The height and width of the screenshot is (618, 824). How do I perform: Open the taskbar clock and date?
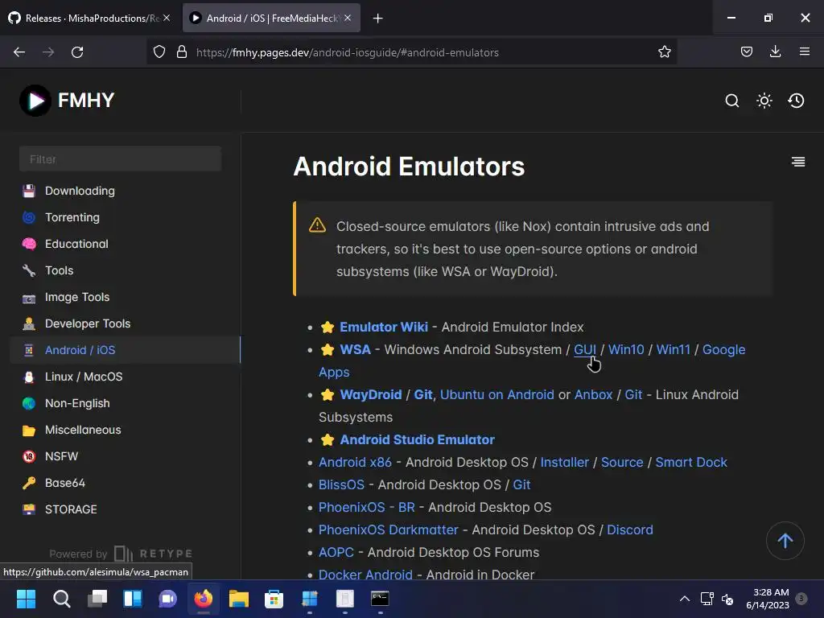(767, 599)
